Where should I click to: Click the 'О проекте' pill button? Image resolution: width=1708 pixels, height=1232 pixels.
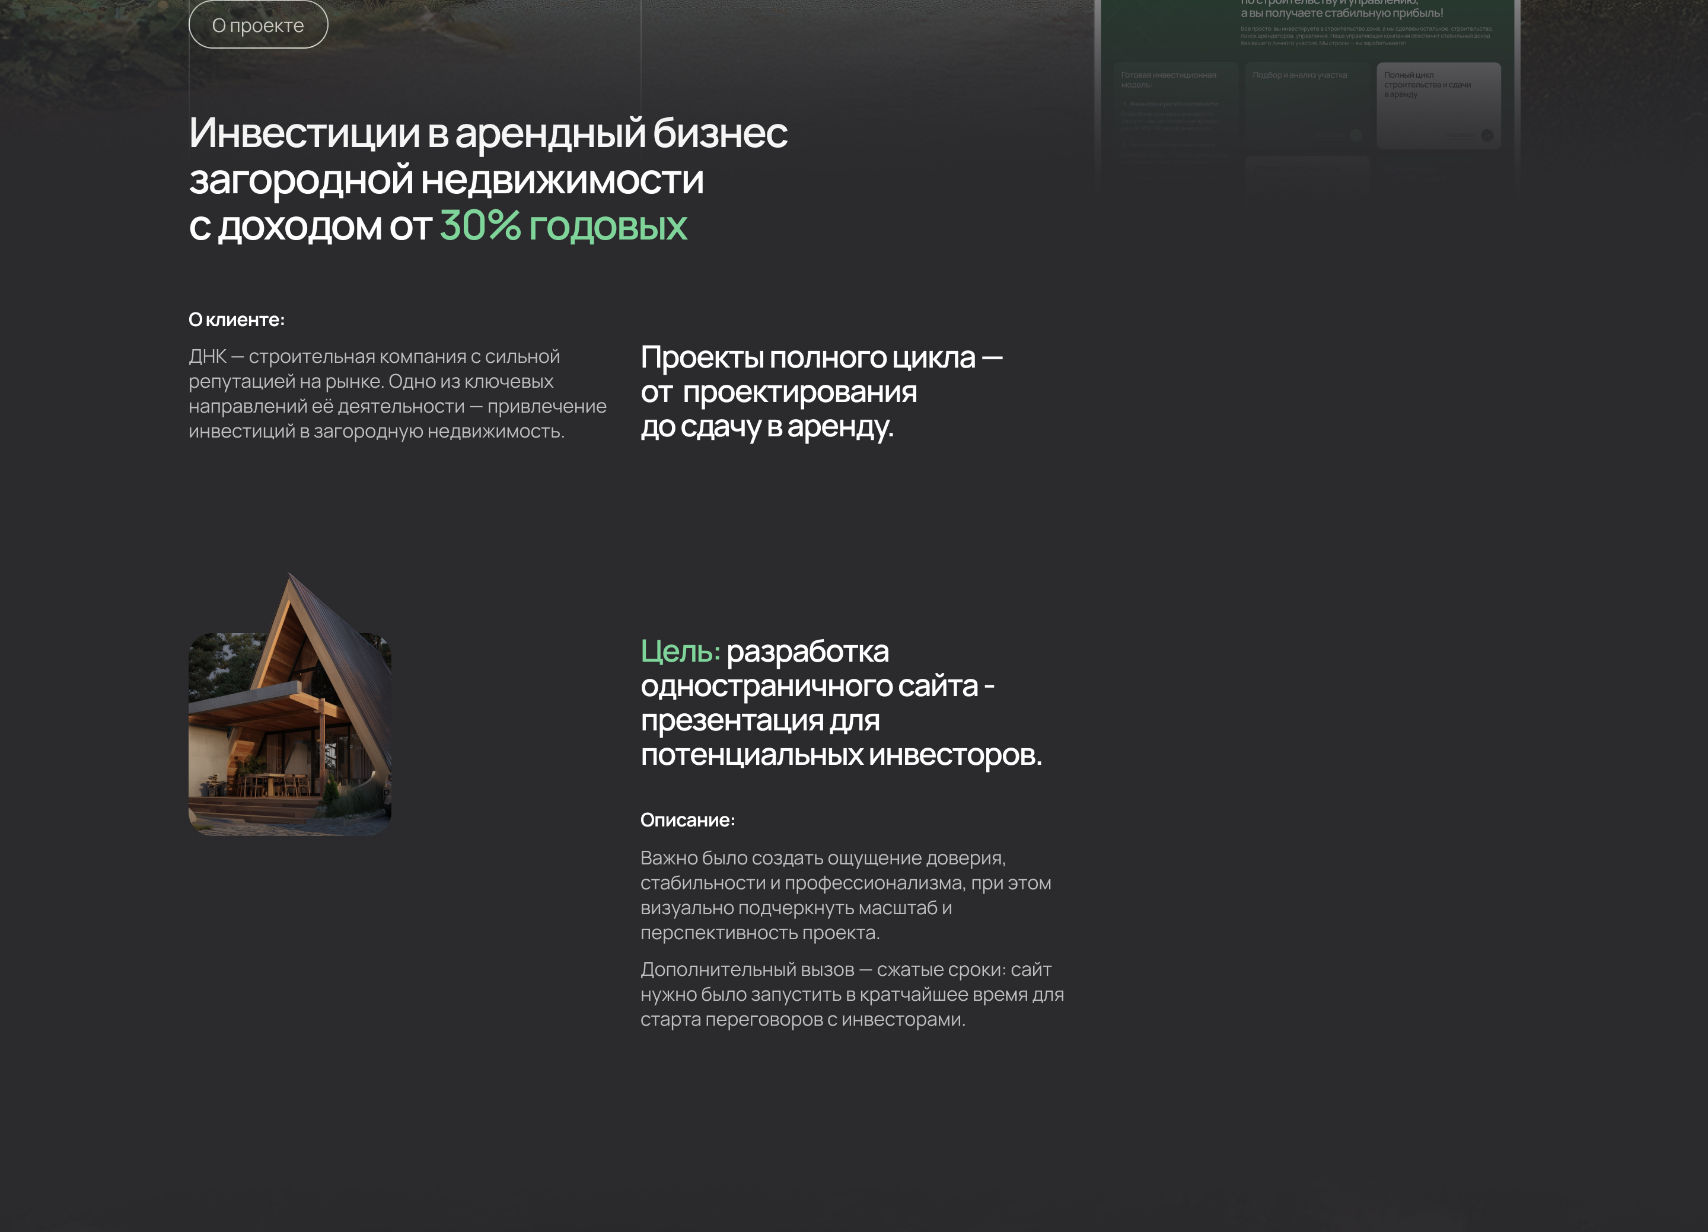coord(257,25)
